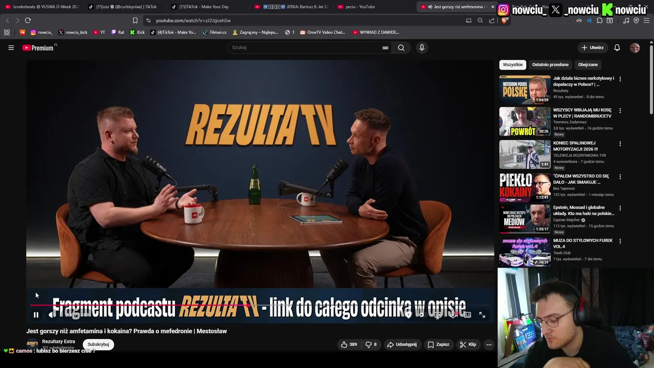Switch to 'TikTok - Make Your Day' tab
This screenshot has height=368, width=654.
click(208, 7)
